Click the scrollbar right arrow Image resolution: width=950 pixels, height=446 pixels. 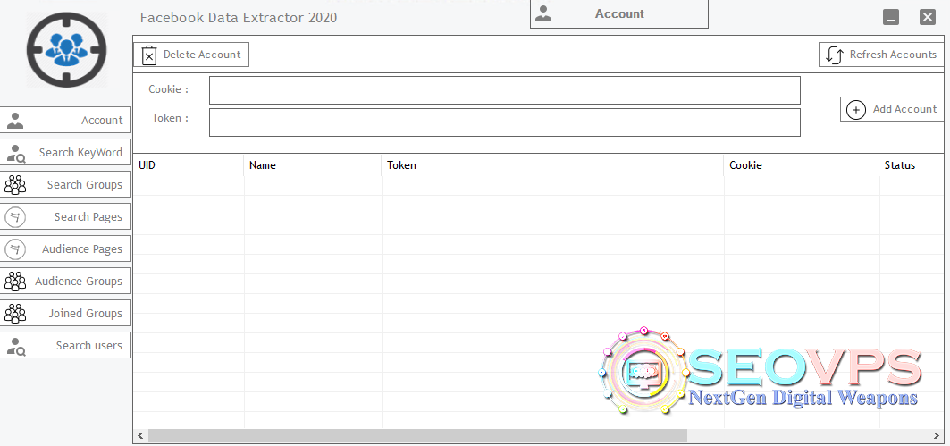pos(937,435)
